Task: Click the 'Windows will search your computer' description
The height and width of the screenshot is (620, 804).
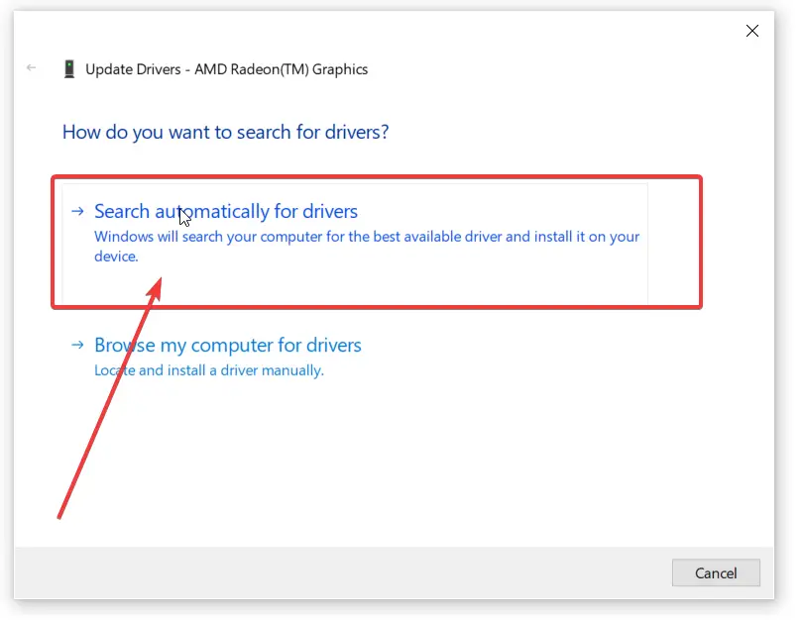Action: point(367,246)
